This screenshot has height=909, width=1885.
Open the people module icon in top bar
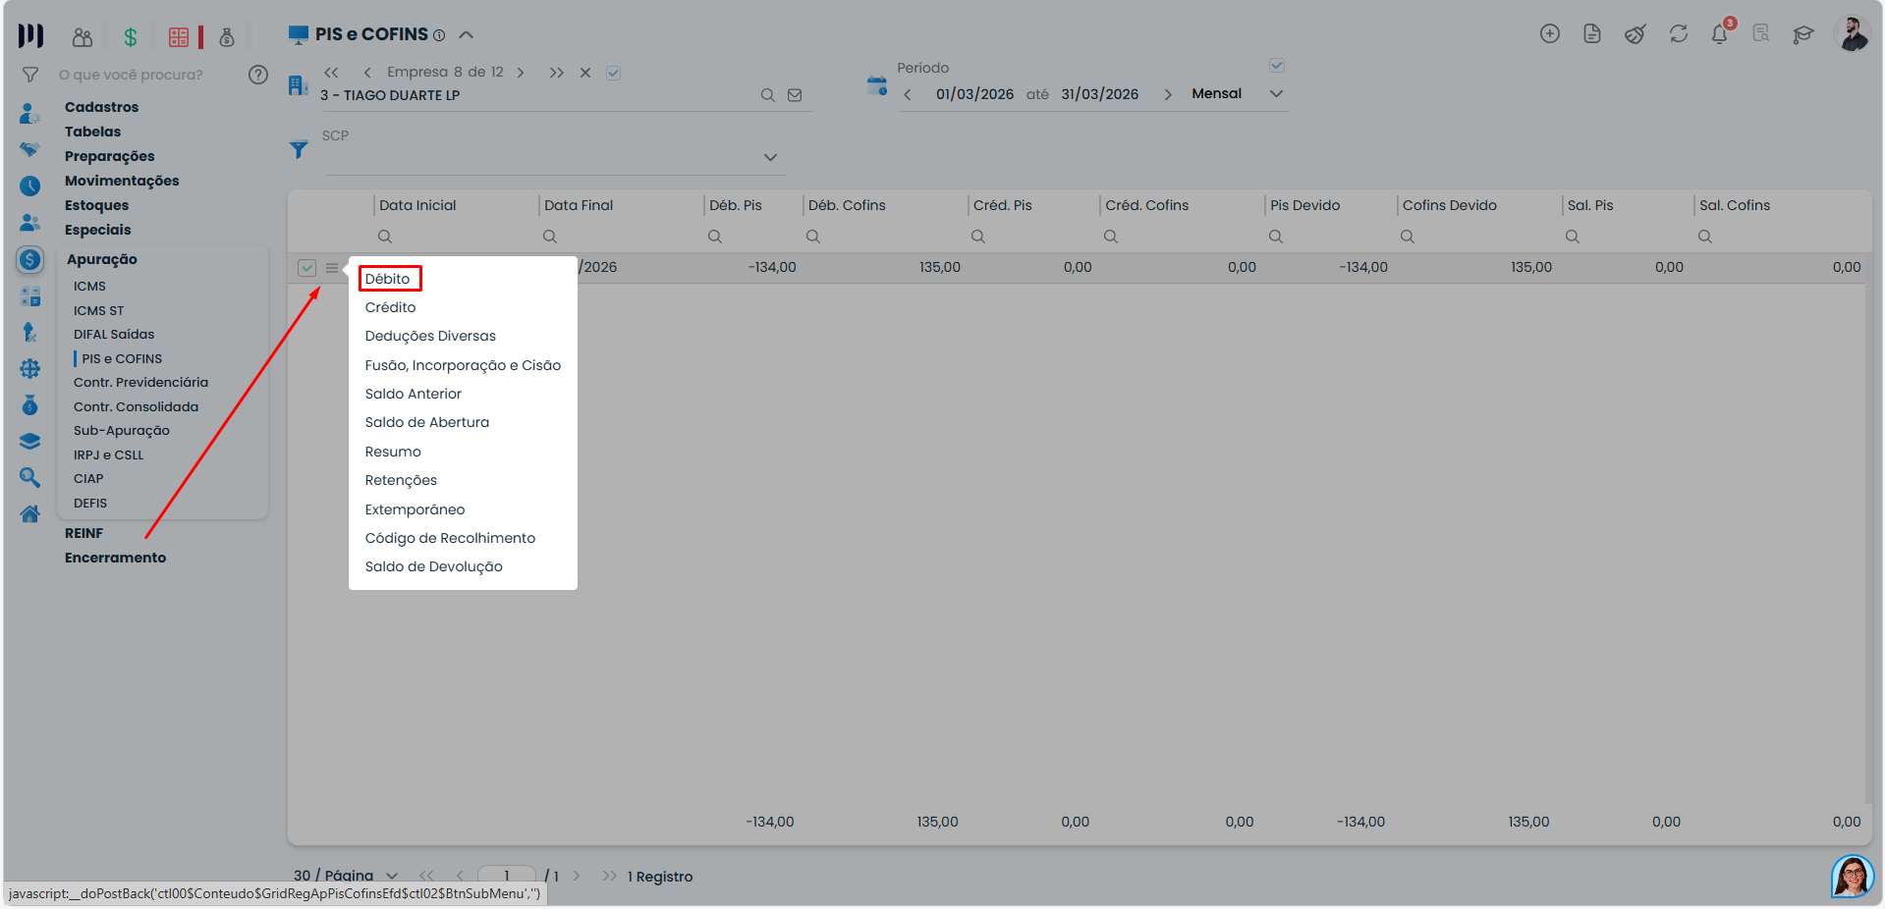[83, 37]
